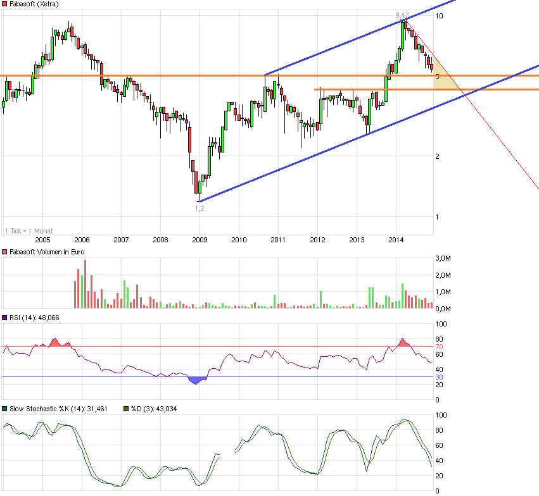
Task: Click the 2011 year label on the time axis
Action: click(278, 240)
